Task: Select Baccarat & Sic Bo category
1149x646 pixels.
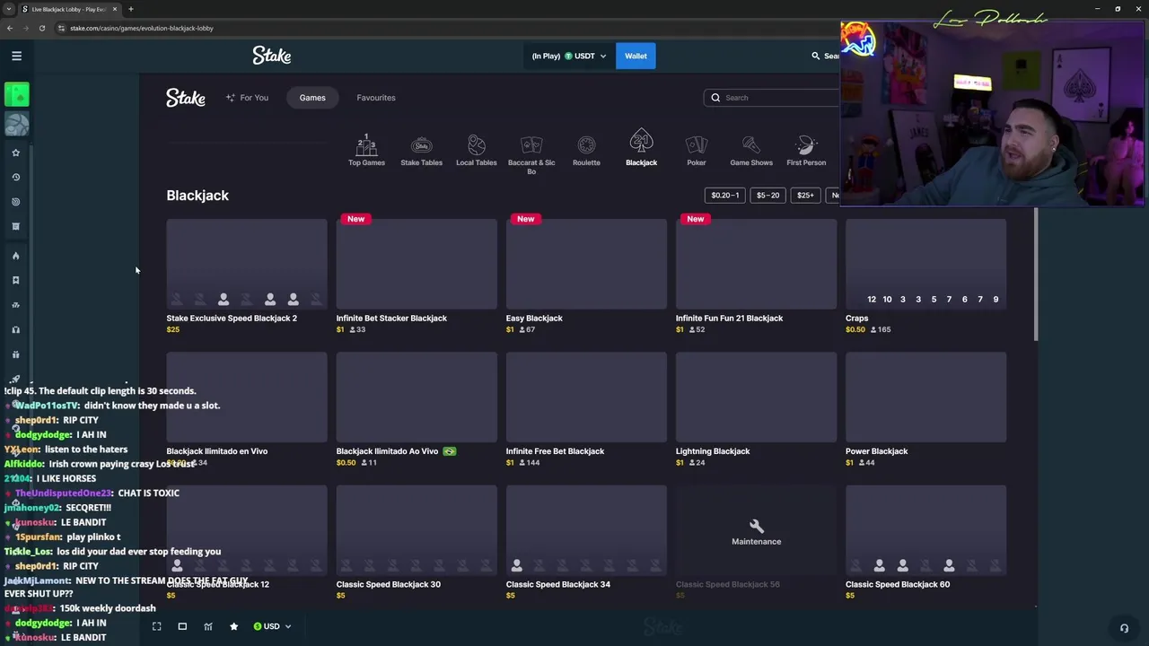Action: coord(531,154)
